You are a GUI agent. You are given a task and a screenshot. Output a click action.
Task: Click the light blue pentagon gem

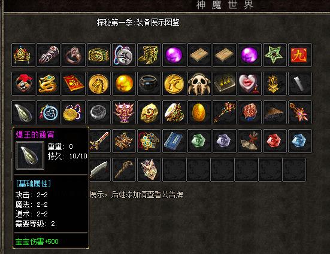[300, 141]
